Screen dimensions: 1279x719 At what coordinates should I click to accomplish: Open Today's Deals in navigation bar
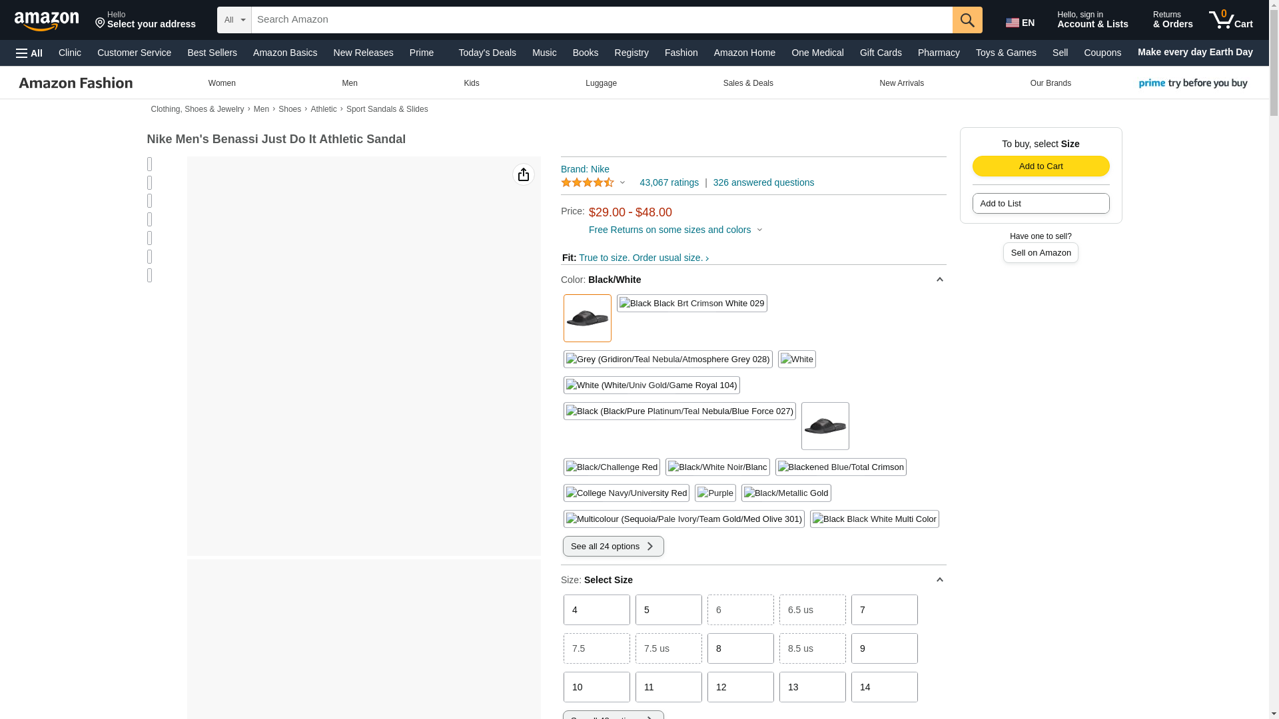point(487,53)
